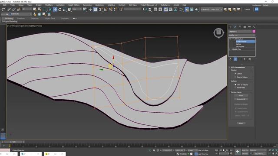Click the Mirror tool icon
This screenshot has width=278, height=156.
(145, 10)
